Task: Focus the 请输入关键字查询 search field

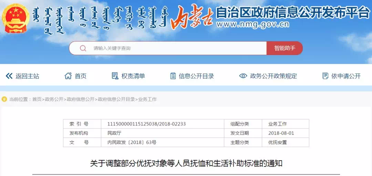Action: [x=168, y=48]
